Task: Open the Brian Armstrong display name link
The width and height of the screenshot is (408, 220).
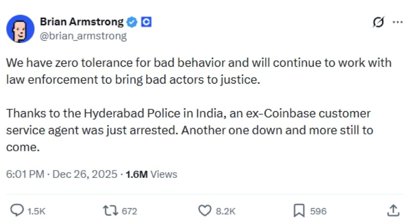Action: pyautogui.click(x=81, y=22)
